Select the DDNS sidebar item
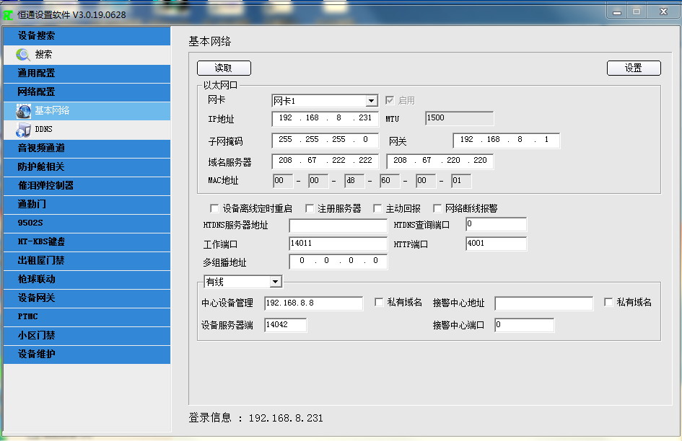The width and height of the screenshot is (682, 441). coord(87,130)
